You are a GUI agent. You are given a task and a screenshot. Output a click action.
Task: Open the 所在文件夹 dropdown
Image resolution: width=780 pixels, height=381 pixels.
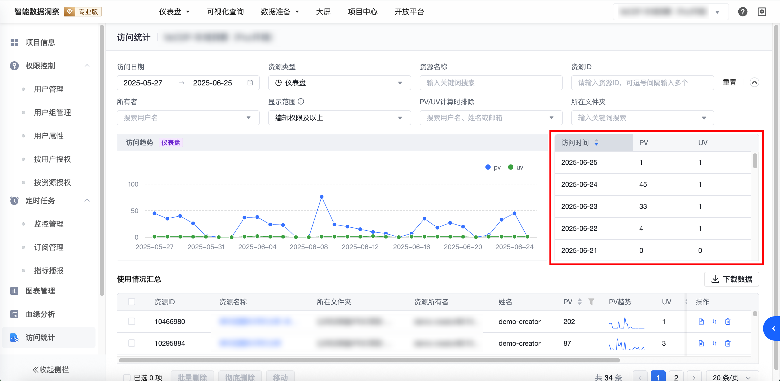point(642,118)
